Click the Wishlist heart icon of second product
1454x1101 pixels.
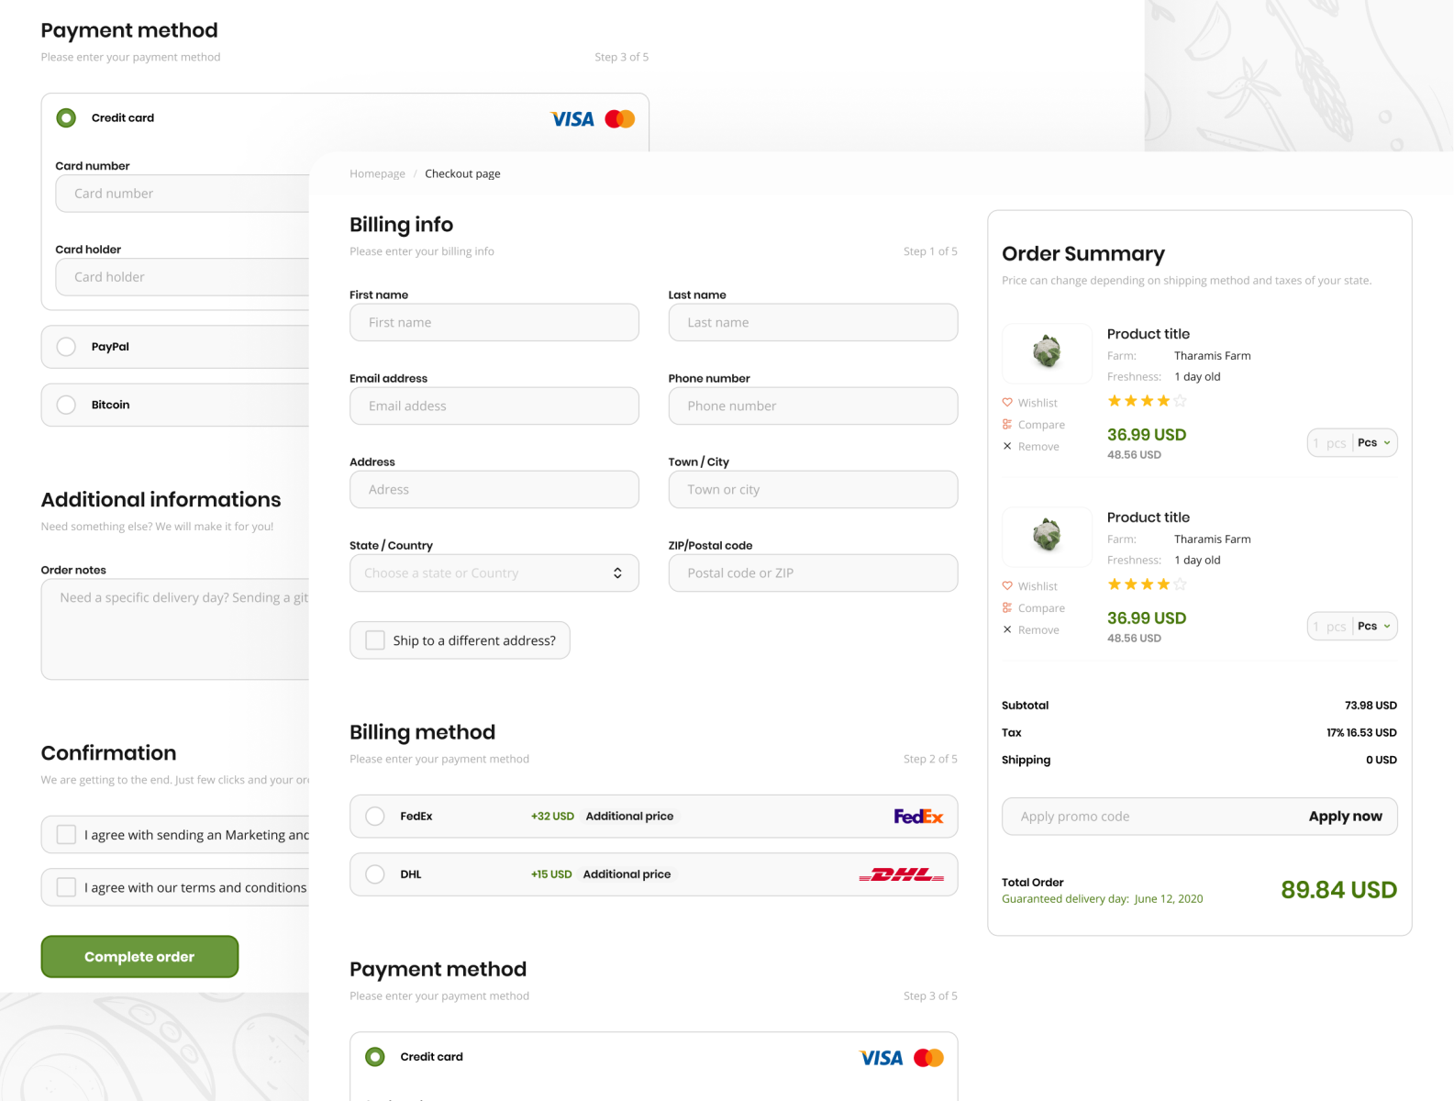[1007, 586]
